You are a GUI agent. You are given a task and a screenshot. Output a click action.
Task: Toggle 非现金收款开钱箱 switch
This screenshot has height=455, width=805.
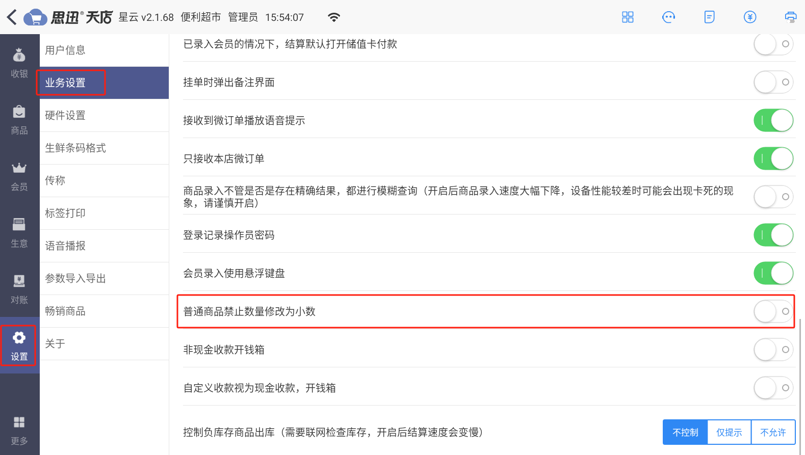(773, 350)
